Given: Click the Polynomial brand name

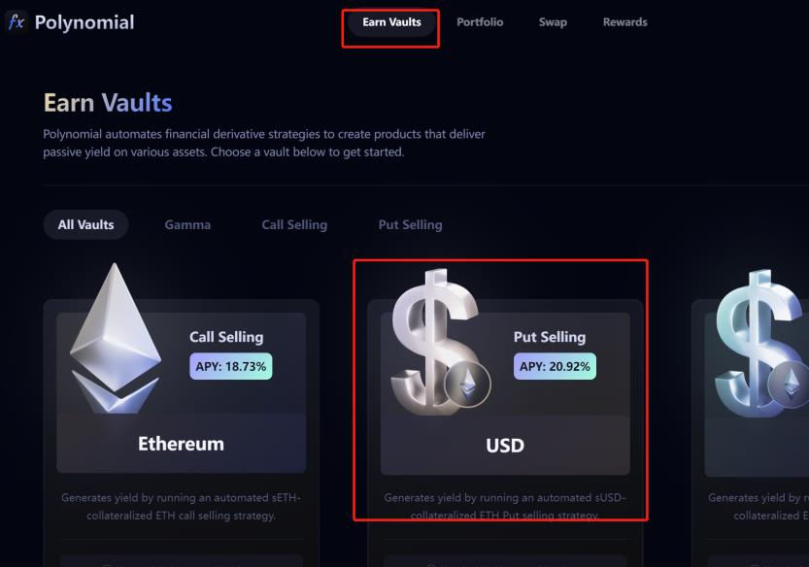Looking at the screenshot, I should coord(84,22).
